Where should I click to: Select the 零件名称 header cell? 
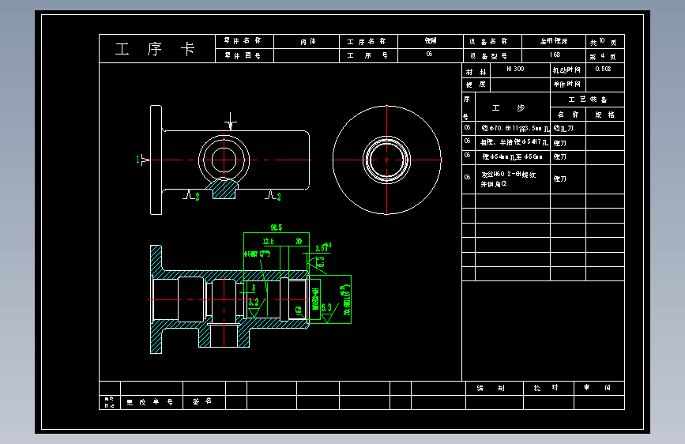click(244, 41)
